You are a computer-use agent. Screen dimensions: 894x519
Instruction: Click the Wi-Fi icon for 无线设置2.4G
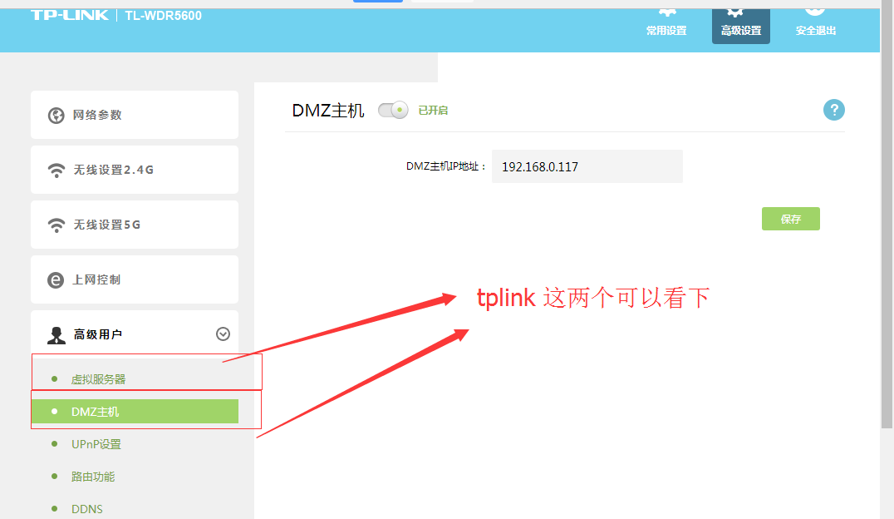[56, 171]
